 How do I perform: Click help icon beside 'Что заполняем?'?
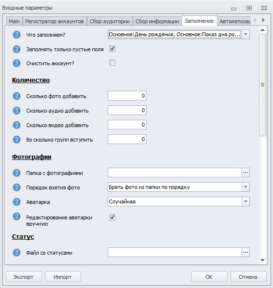coord(16,34)
